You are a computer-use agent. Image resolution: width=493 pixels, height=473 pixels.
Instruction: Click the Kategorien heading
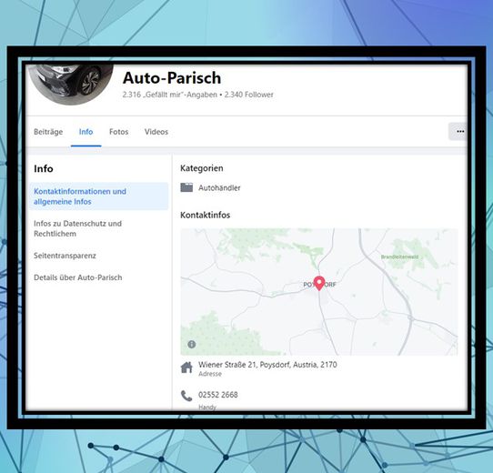[x=202, y=168]
